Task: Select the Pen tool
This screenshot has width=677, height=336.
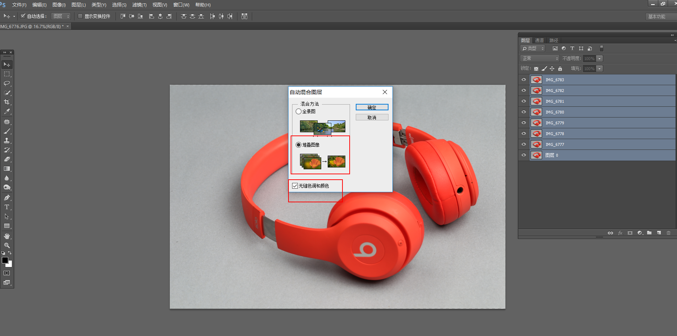Action: [7, 198]
